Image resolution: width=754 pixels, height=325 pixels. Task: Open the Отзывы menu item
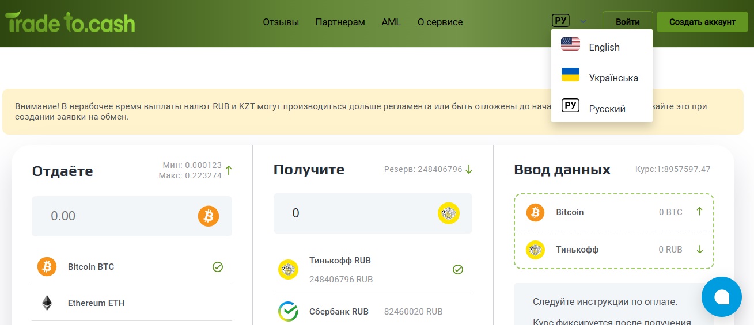click(x=281, y=22)
